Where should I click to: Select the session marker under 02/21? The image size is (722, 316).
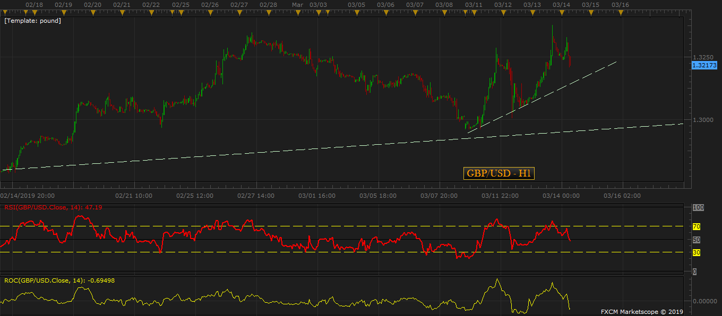[x=123, y=12]
